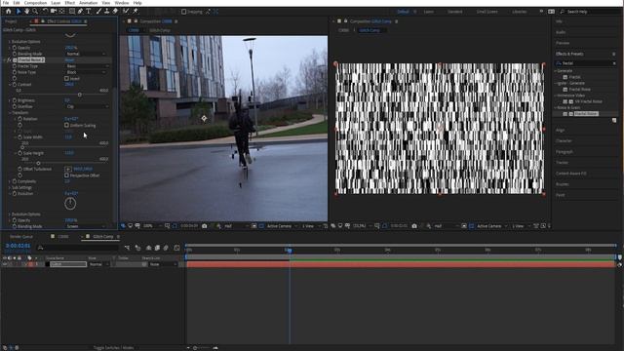Switch to the Project panel tab
Image resolution: width=624 pixels, height=351 pixels.
click(11, 21)
